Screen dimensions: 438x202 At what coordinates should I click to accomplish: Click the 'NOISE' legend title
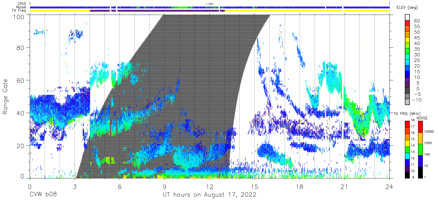(422, 118)
